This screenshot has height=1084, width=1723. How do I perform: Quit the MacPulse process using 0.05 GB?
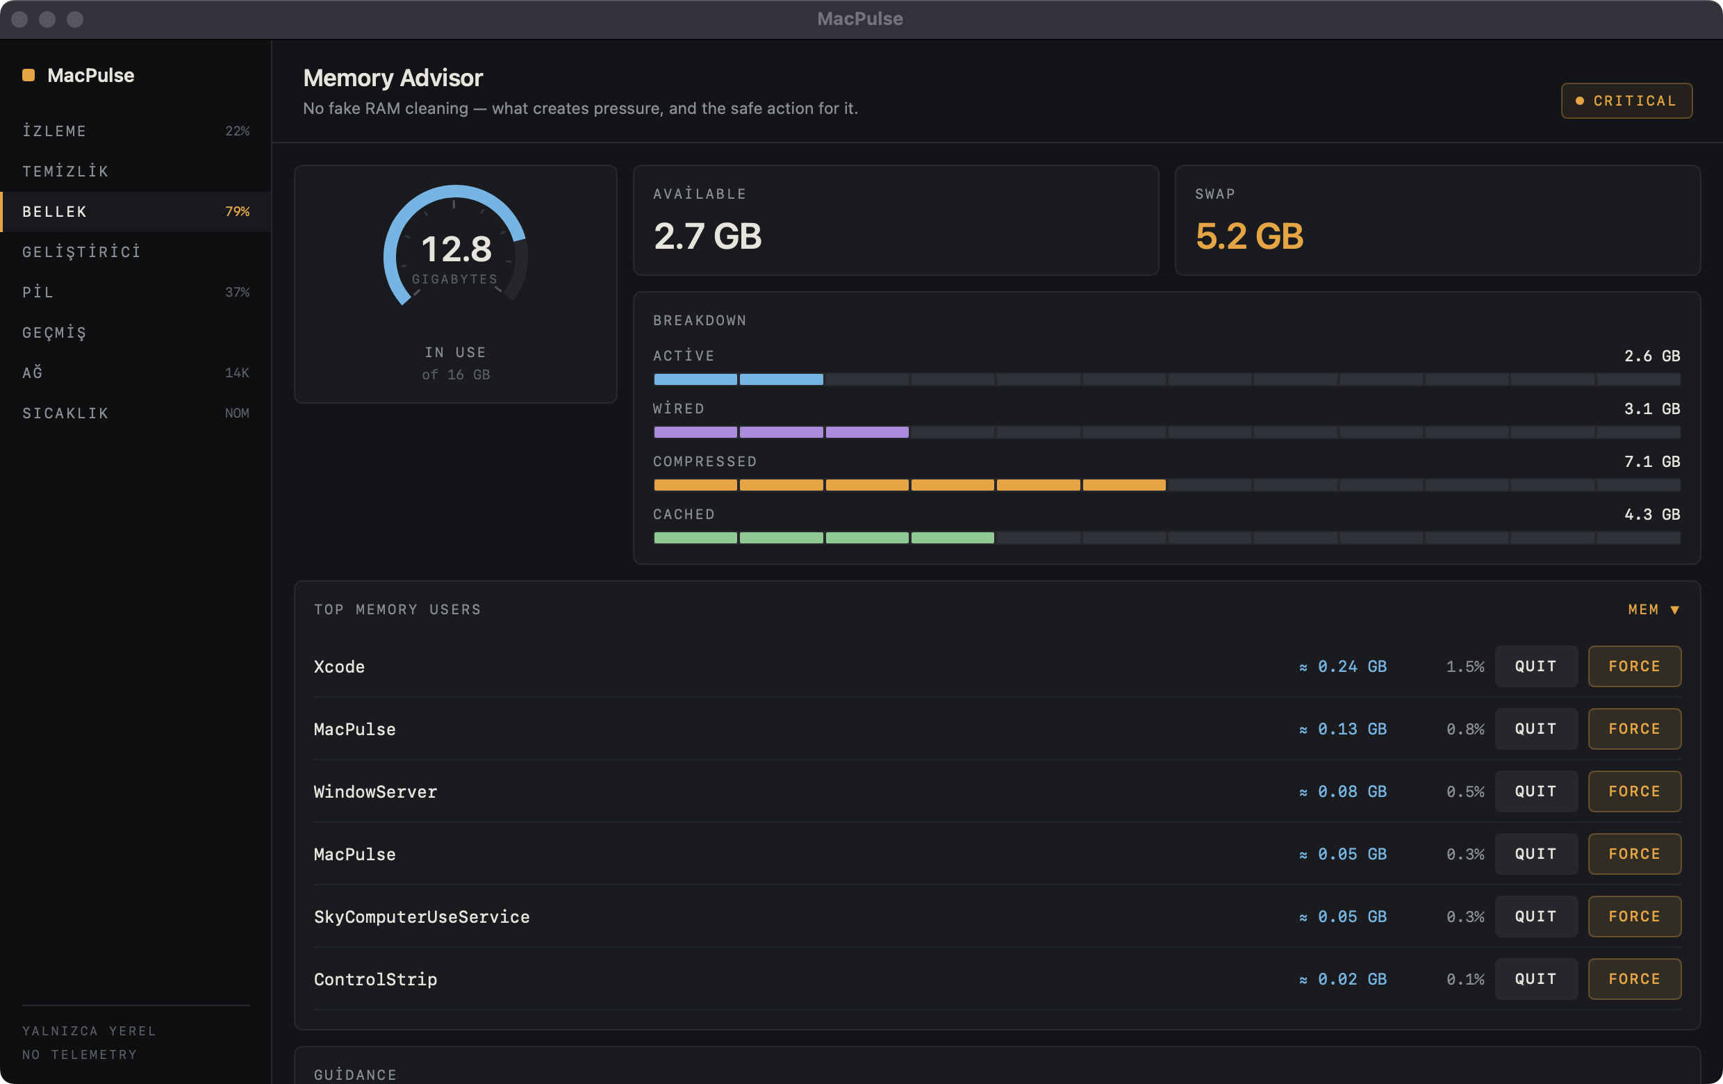coord(1536,854)
